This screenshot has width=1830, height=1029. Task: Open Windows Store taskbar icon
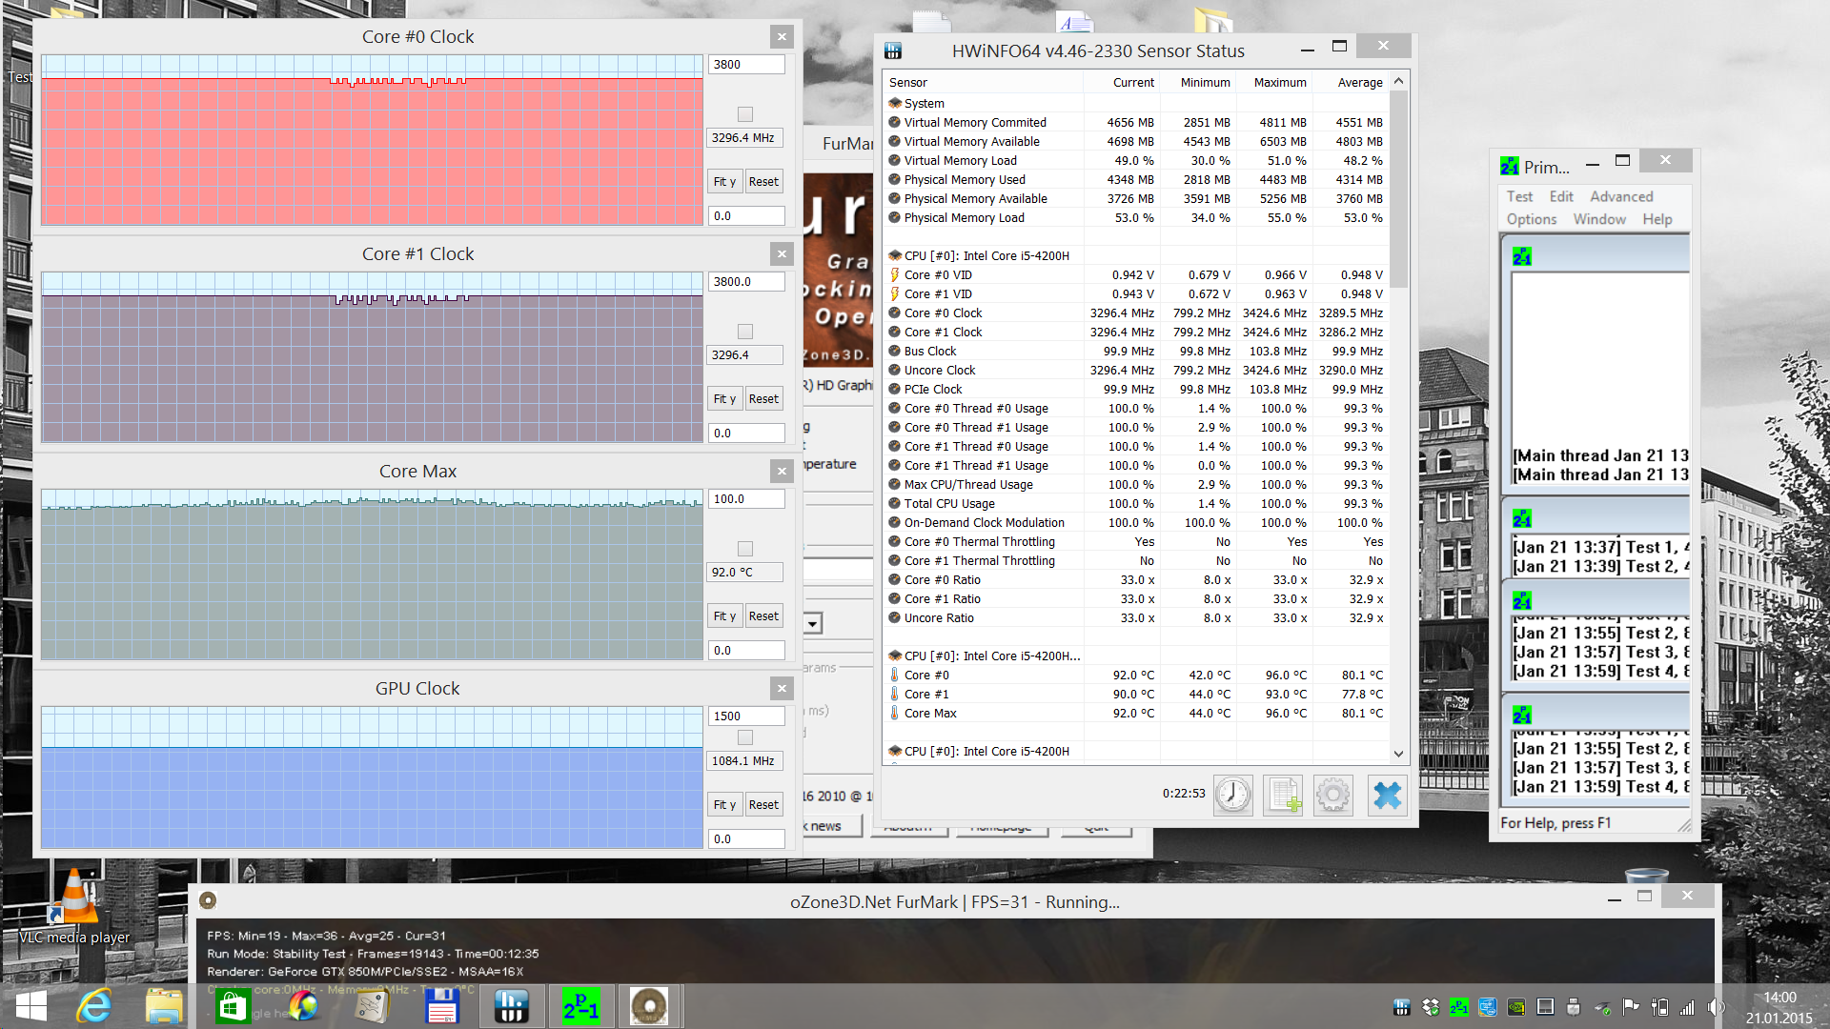[232, 1006]
